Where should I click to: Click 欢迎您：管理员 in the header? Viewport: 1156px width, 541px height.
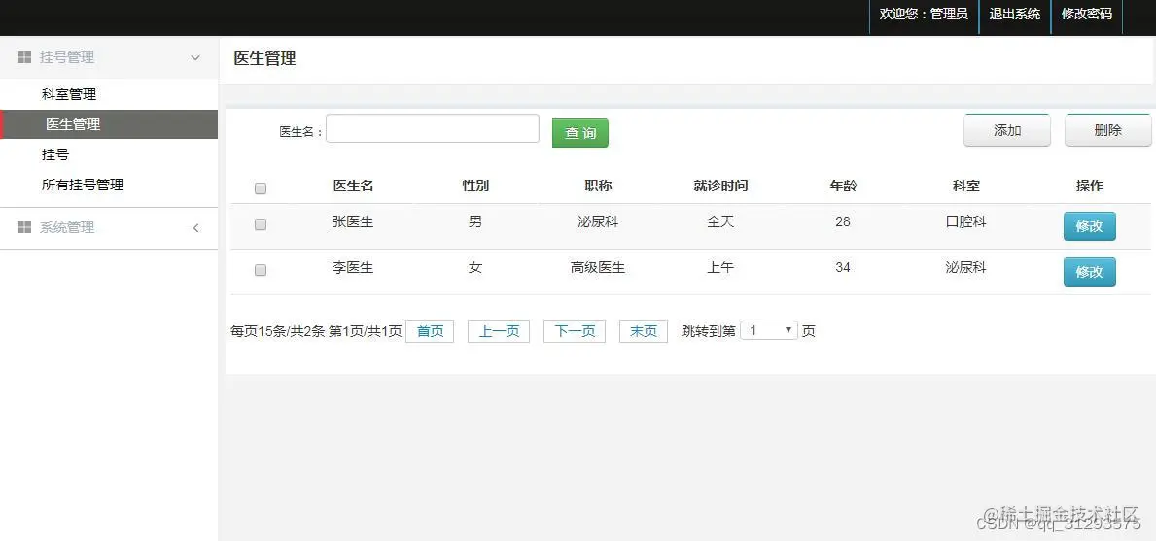click(x=924, y=14)
